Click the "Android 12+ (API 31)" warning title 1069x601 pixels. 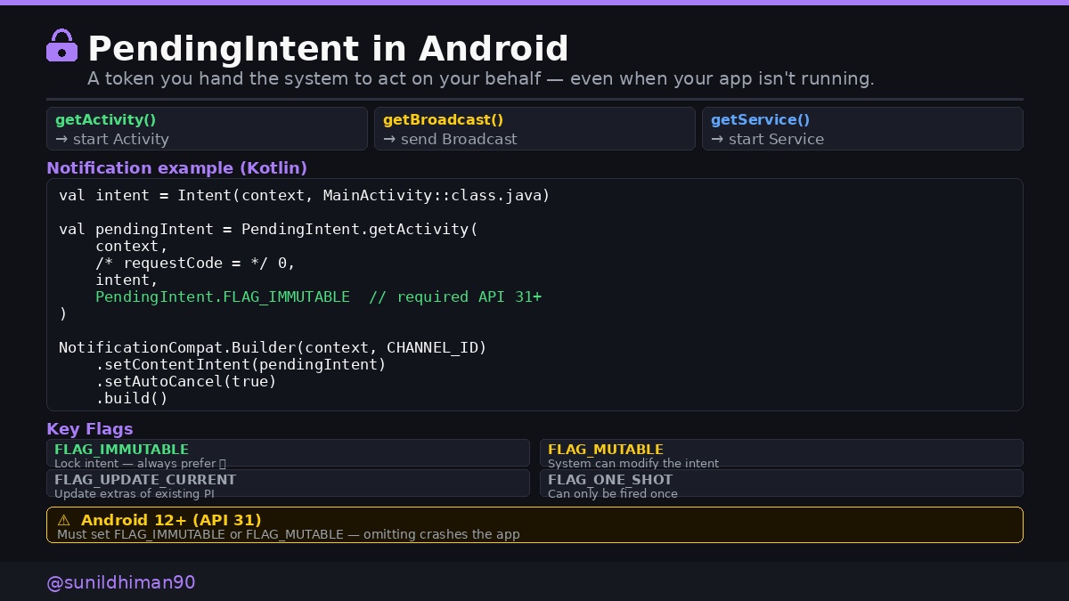[171, 520]
